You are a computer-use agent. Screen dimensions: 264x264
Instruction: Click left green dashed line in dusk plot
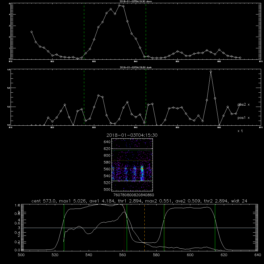pos(84,97)
